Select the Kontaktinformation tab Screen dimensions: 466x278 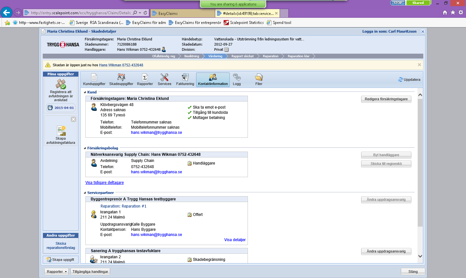pos(213,80)
